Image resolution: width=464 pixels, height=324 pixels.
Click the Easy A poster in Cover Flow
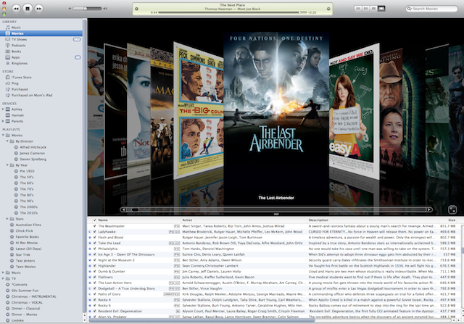[x=354, y=111]
